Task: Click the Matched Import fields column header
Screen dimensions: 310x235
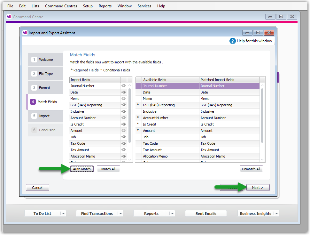Action: 229,80
